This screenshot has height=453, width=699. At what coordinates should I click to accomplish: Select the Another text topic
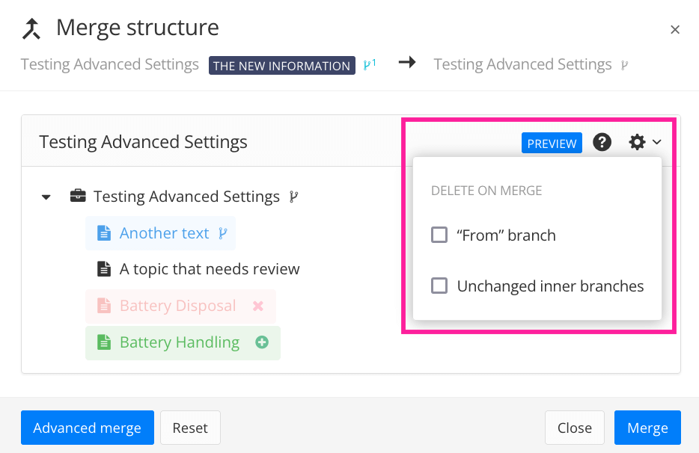click(x=164, y=233)
